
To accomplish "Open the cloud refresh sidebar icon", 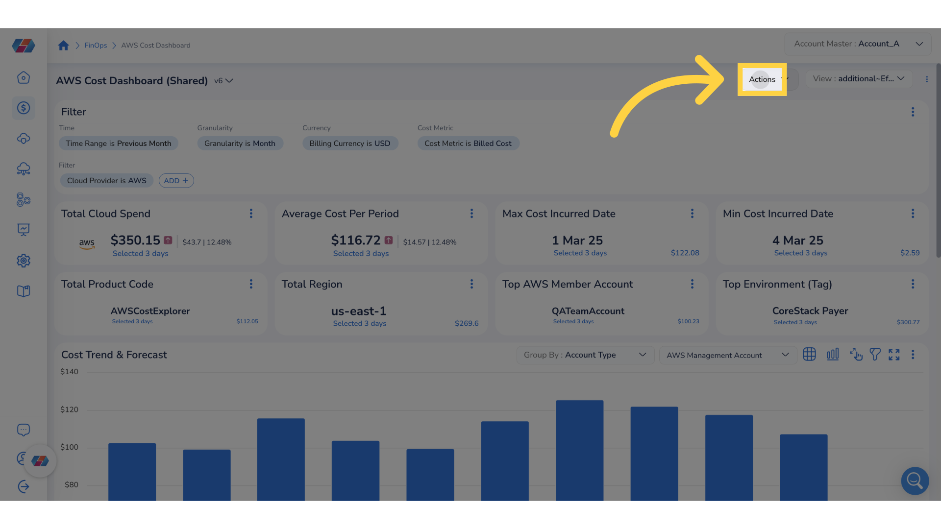I will [24, 139].
